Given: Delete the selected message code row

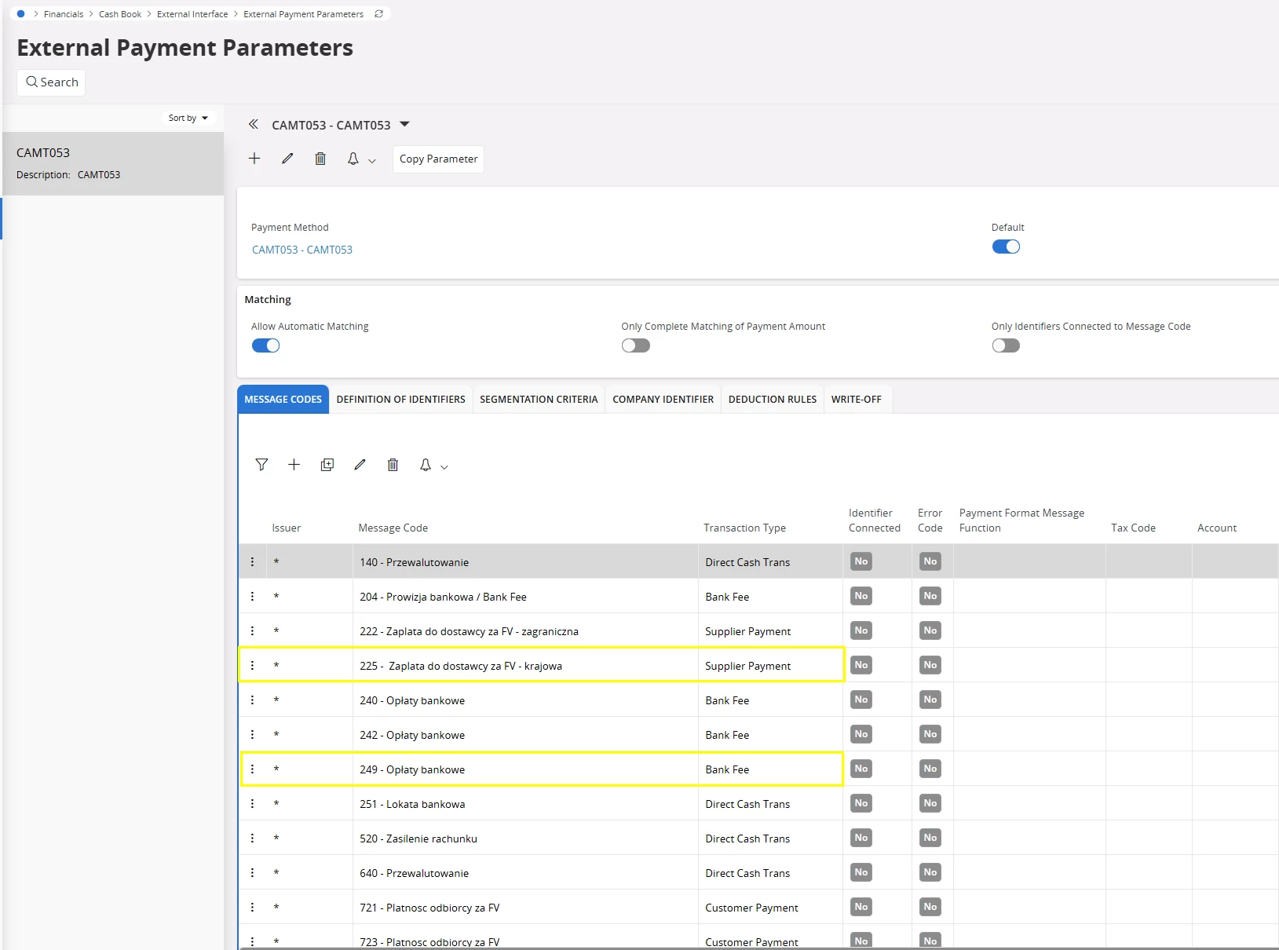Looking at the screenshot, I should click(x=393, y=465).
